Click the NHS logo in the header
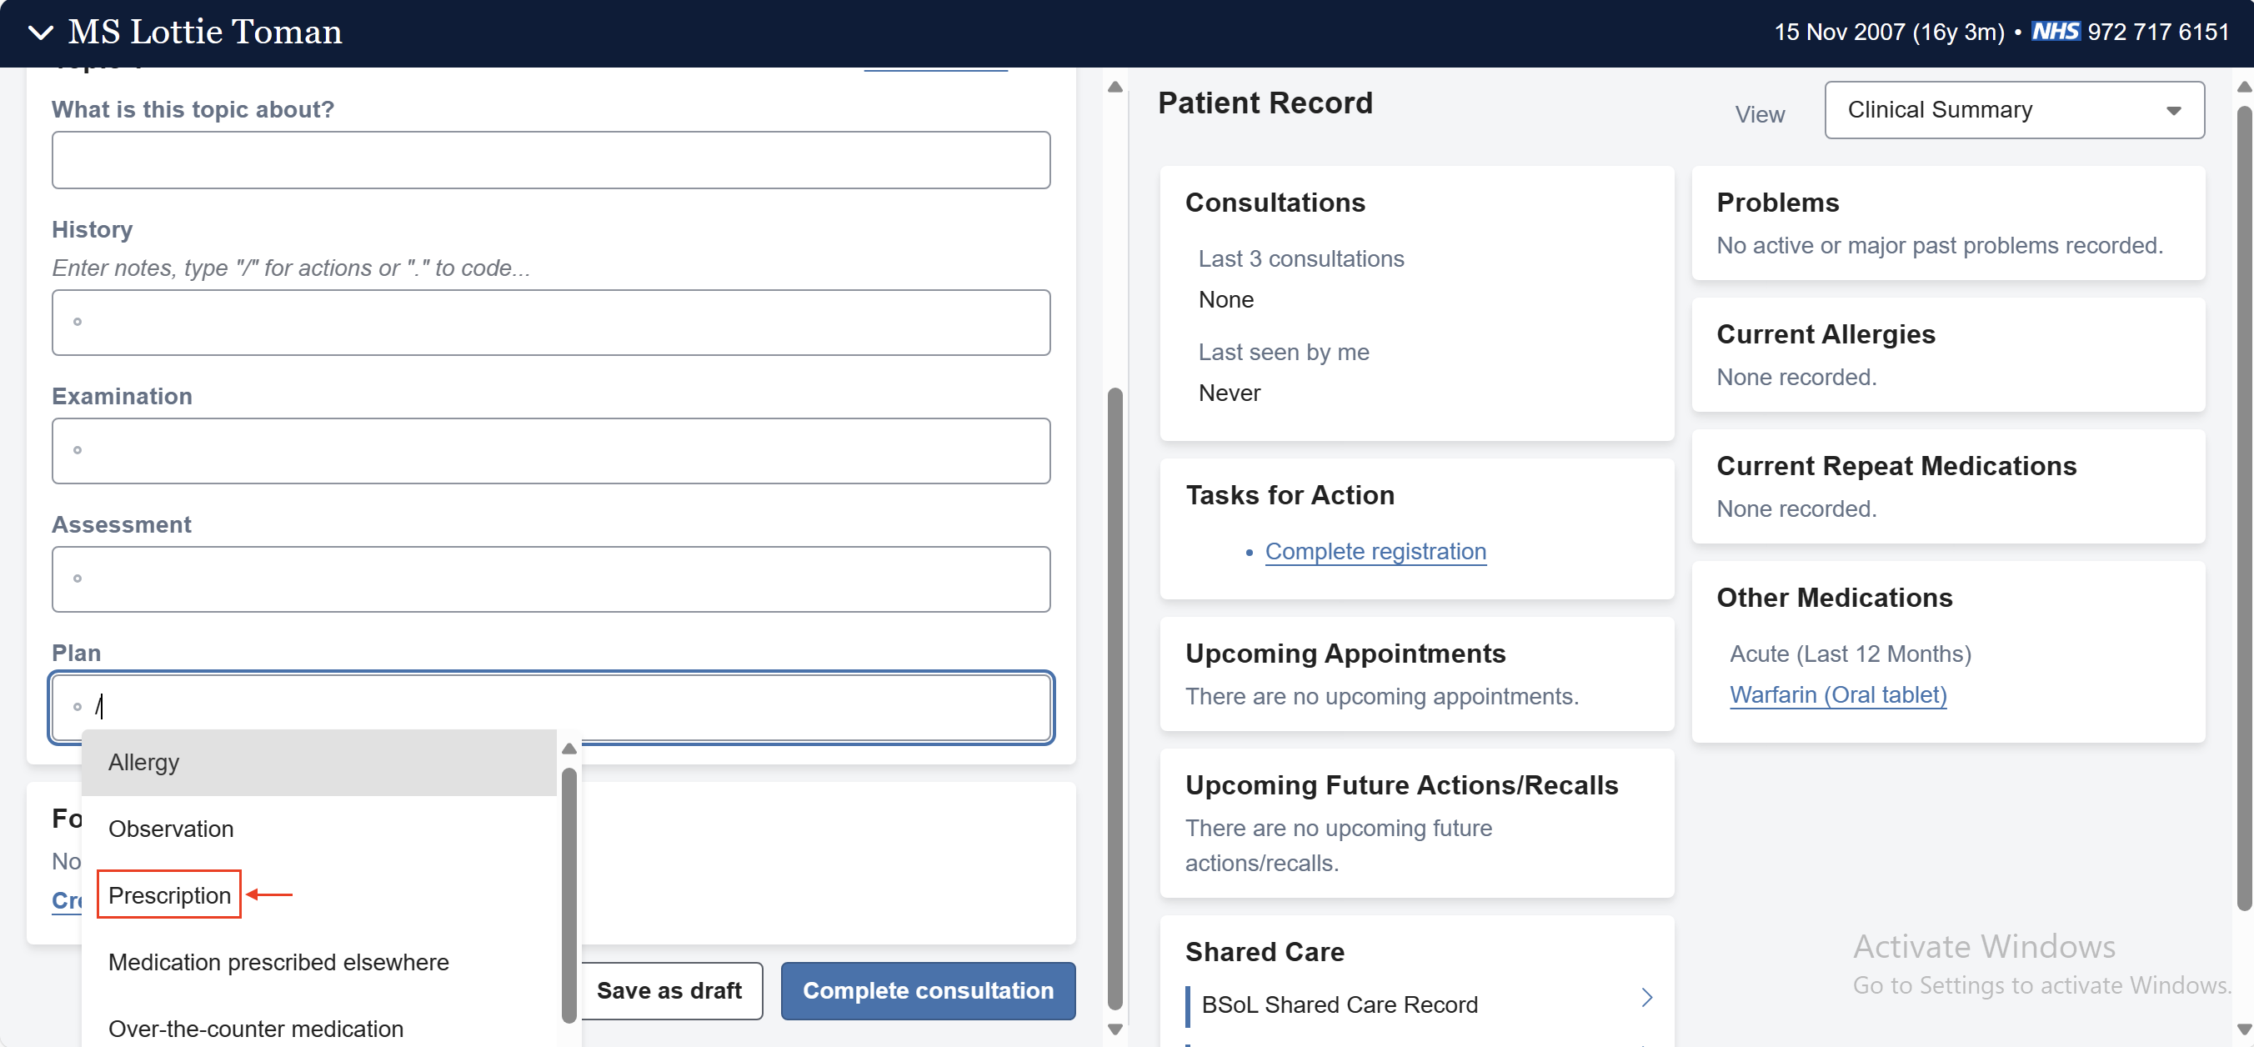The image size is (2254, 1047). [x=2055, y=33]
